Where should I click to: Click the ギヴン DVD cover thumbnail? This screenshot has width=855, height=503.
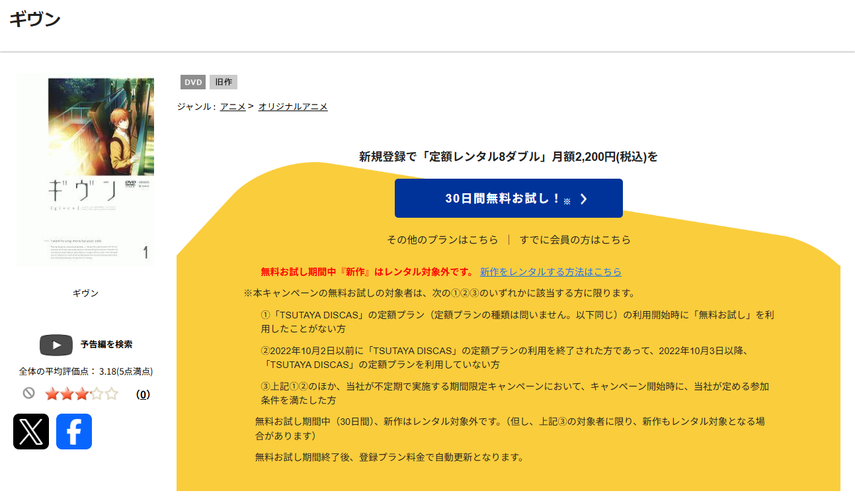pos(85,169)
